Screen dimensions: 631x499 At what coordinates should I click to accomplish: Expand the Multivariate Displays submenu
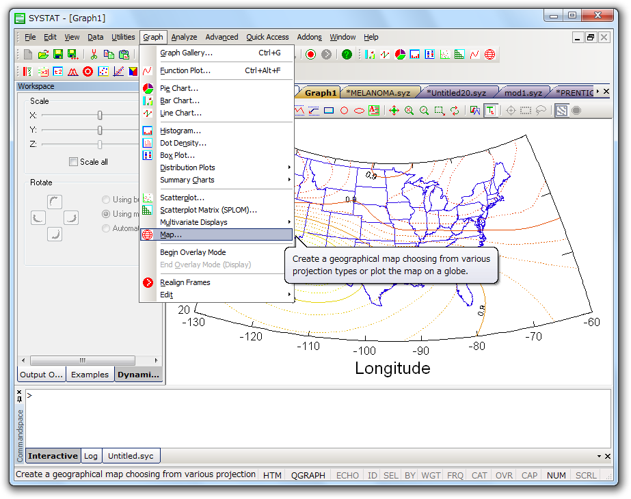[217, 222]
